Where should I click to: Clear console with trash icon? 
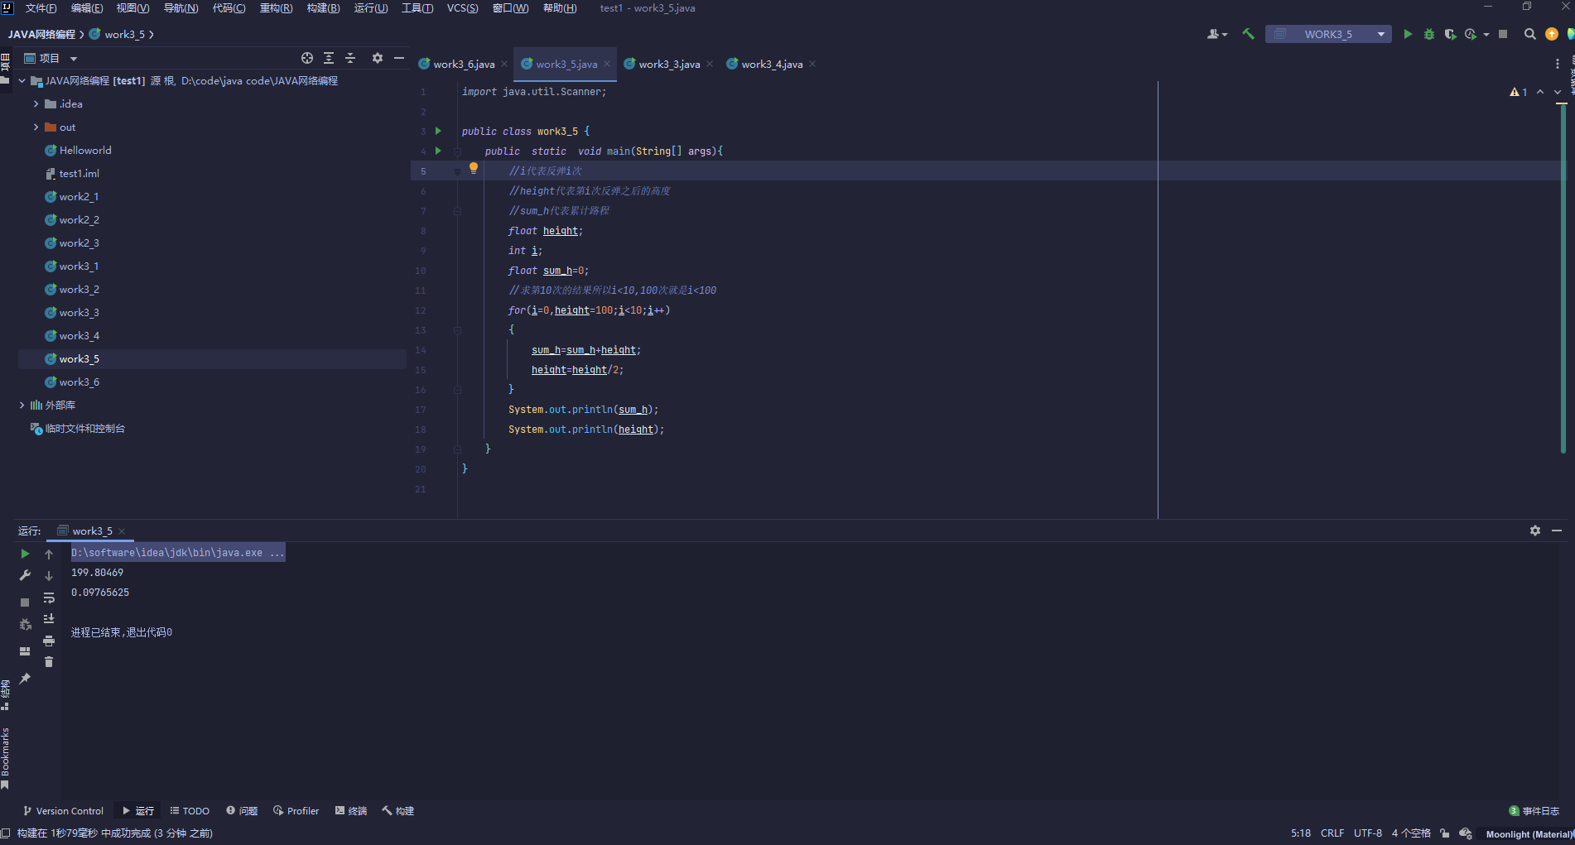[49, 662]
